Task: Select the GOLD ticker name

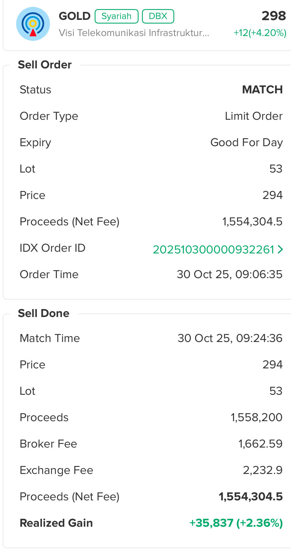Action: [75, 16]
